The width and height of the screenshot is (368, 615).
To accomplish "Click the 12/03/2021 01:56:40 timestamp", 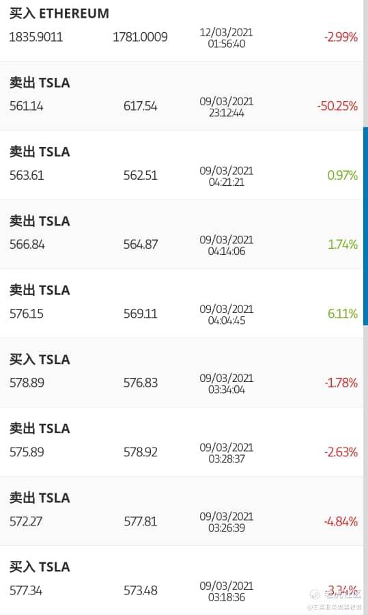I will coord(227,38).
